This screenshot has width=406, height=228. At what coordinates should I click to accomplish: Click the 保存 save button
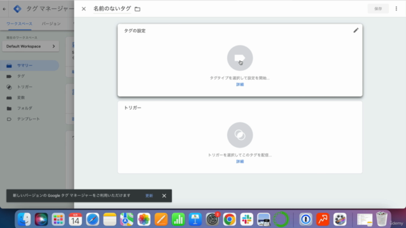coord(378,9)
